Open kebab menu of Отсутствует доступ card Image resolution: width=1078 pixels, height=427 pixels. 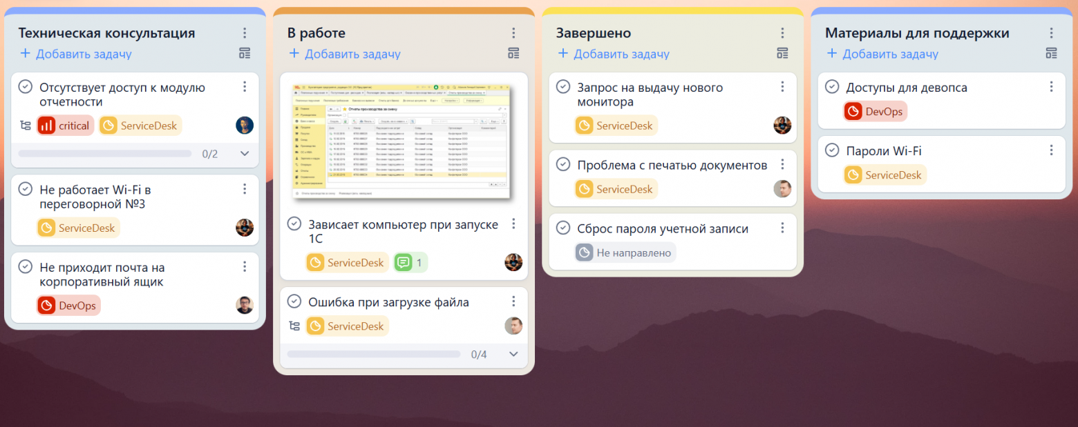coord(245,86)
